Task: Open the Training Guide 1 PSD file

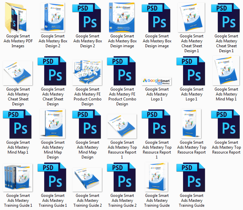Action: tap(52, 177)
